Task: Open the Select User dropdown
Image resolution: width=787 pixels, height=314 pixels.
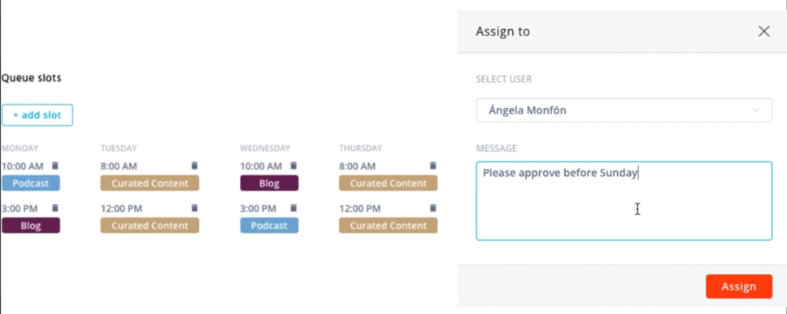Action: click(x=624, y=110)
